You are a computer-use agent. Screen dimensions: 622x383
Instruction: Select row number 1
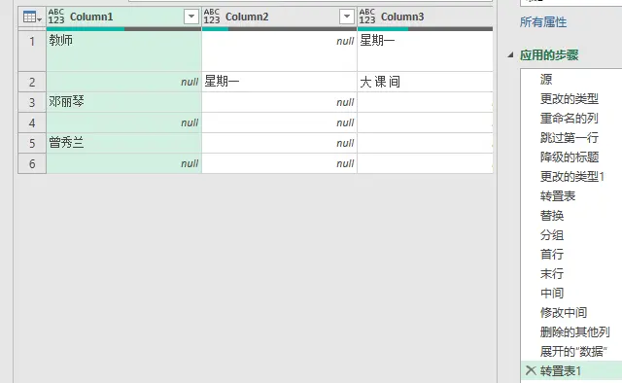pyautogui.click(x=32, y=52)
